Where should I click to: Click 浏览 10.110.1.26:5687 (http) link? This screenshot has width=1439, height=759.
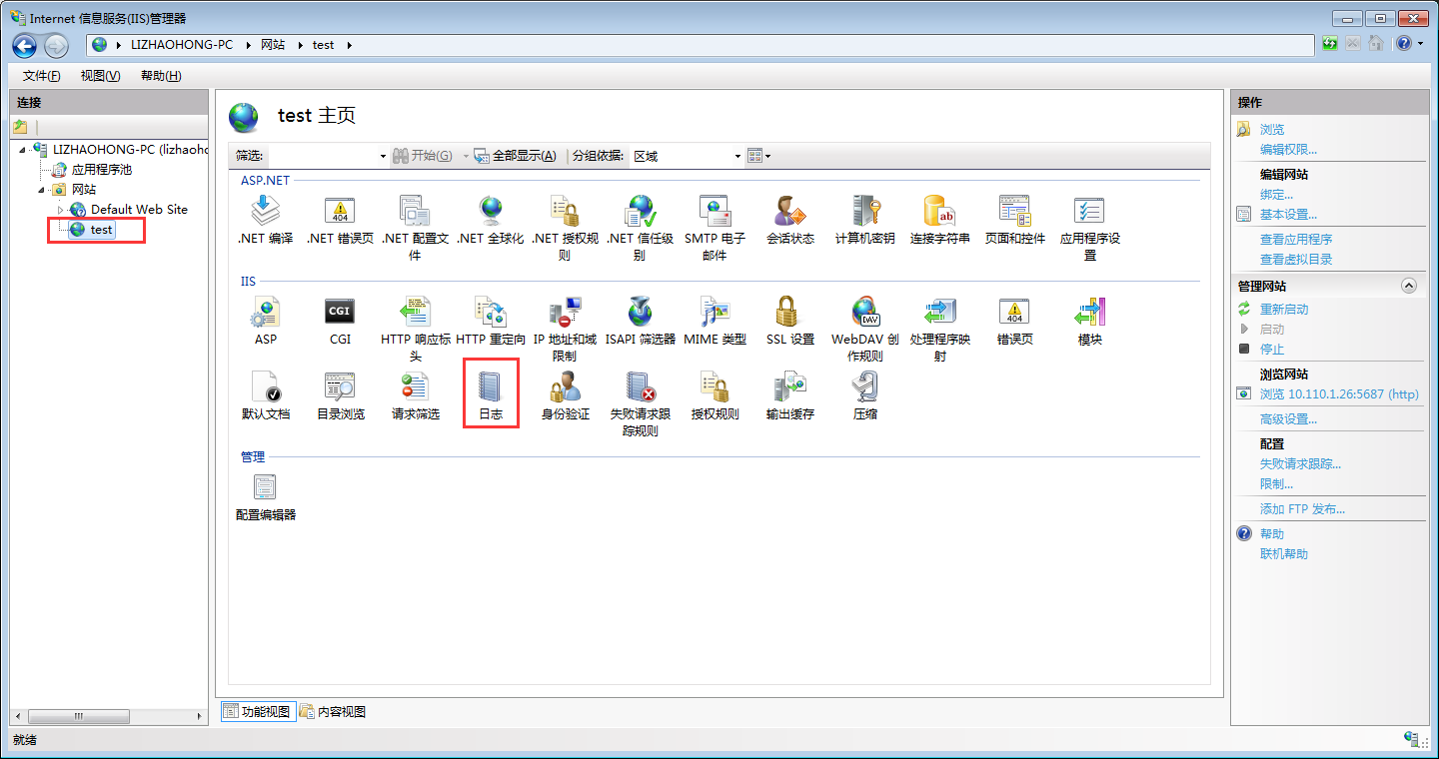click(1339, 394)
